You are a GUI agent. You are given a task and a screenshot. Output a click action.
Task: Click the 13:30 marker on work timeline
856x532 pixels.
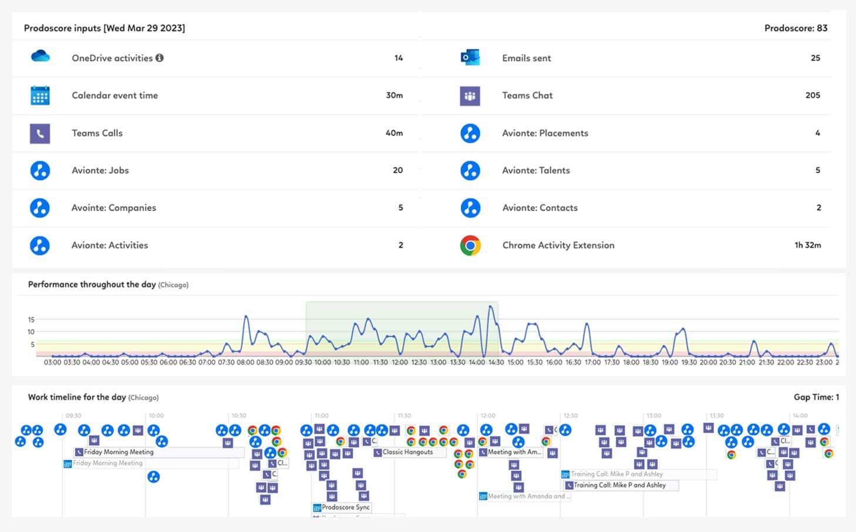point(716,415)
